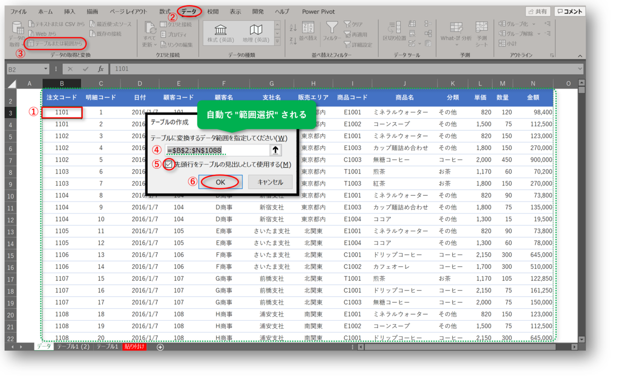Click OK in the テーブルの作成 dialog
The image size is (623, 388).
pyautogui.click(x=221, y=181)
